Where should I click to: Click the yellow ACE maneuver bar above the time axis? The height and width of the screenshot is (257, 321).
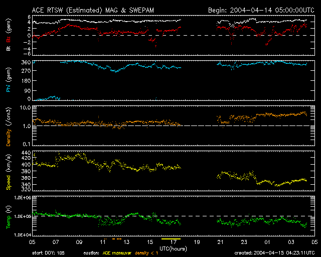(x=171, y=239)
